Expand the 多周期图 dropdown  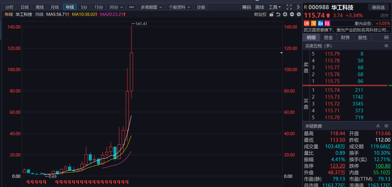tap(152, 7)
